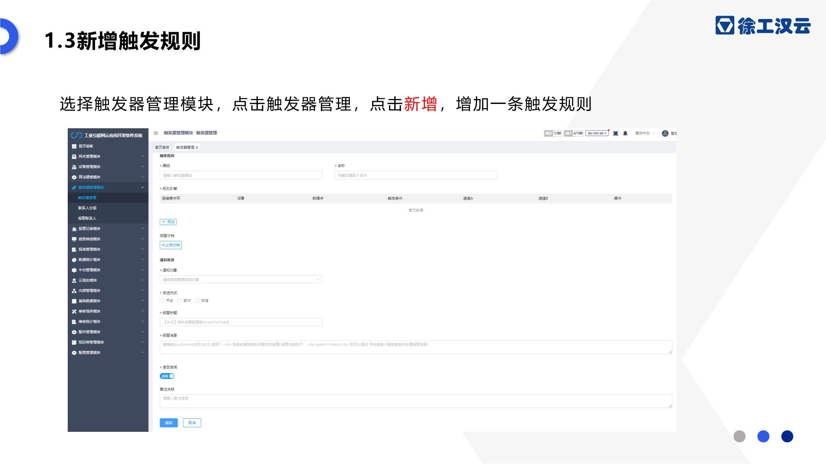This screenshot has width=826, height=464.
Task: Click the 备注说明 text area
Action: click(416, 401)
